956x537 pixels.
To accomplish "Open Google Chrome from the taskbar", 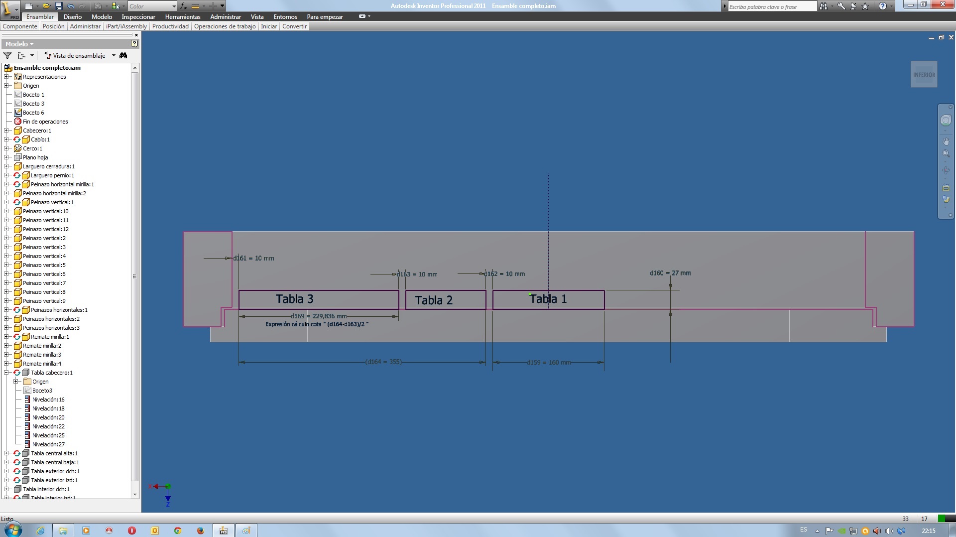I will 177,531.
